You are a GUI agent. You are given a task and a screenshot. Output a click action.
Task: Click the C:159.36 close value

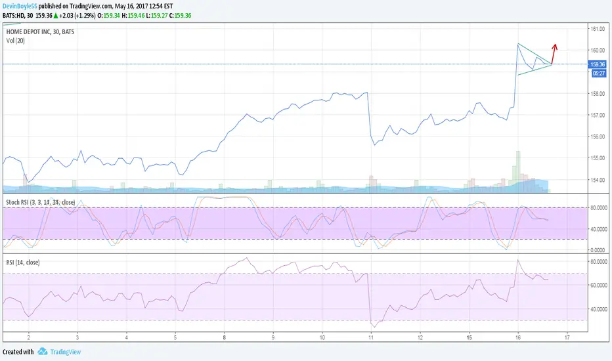coord(180,16)
